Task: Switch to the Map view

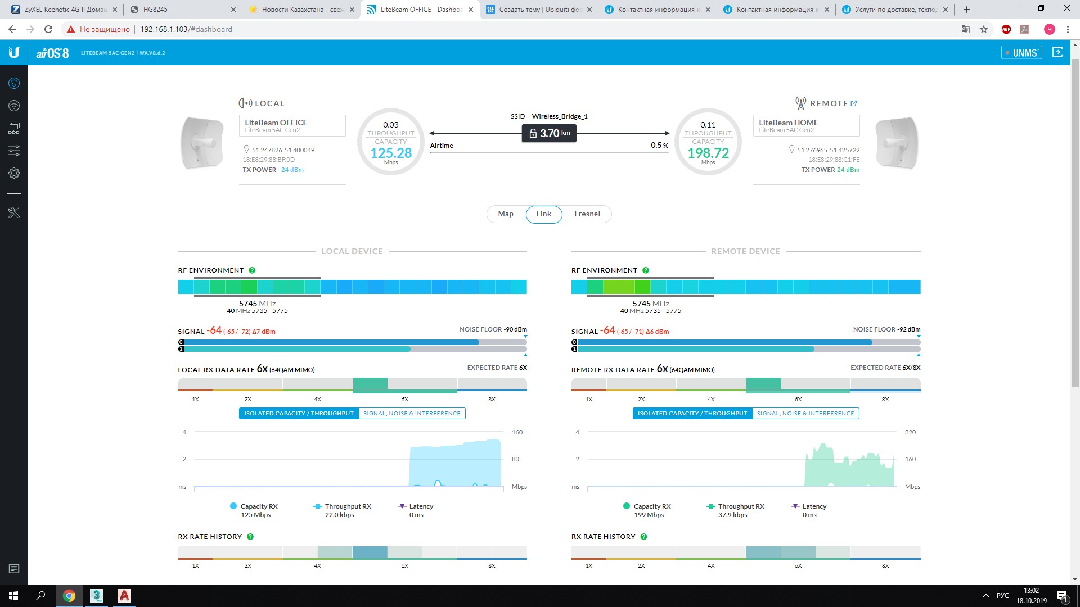Action: pyautogui.click(x=506, y=214)
